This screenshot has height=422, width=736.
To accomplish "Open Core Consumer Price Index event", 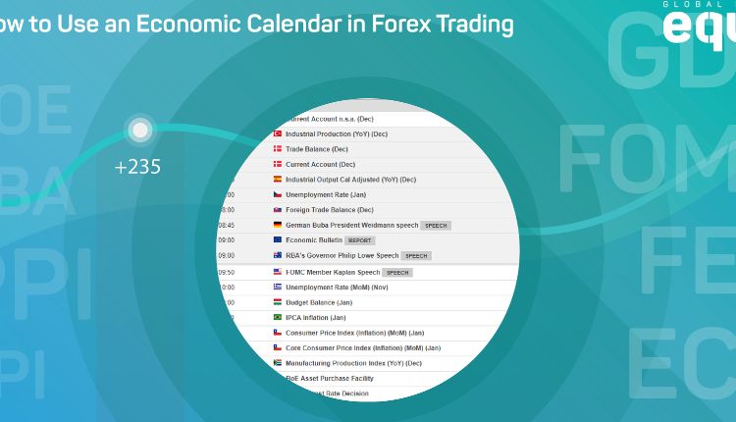I will click(x=363, y=347).
